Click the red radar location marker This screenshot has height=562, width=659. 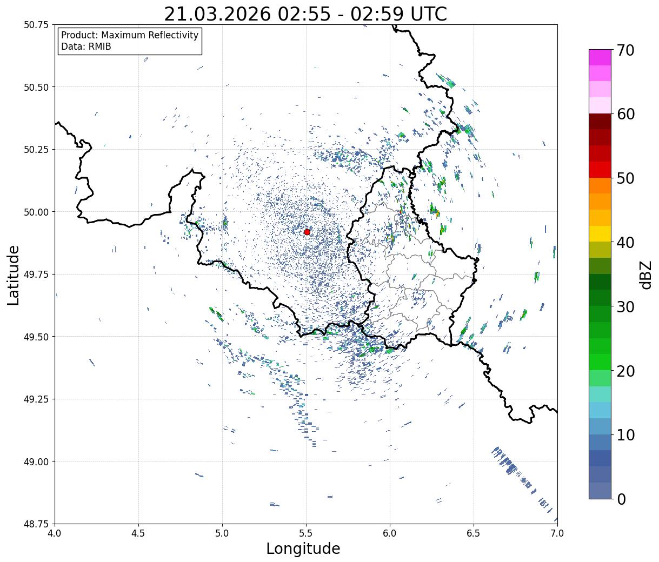click(x=307, y=232)
